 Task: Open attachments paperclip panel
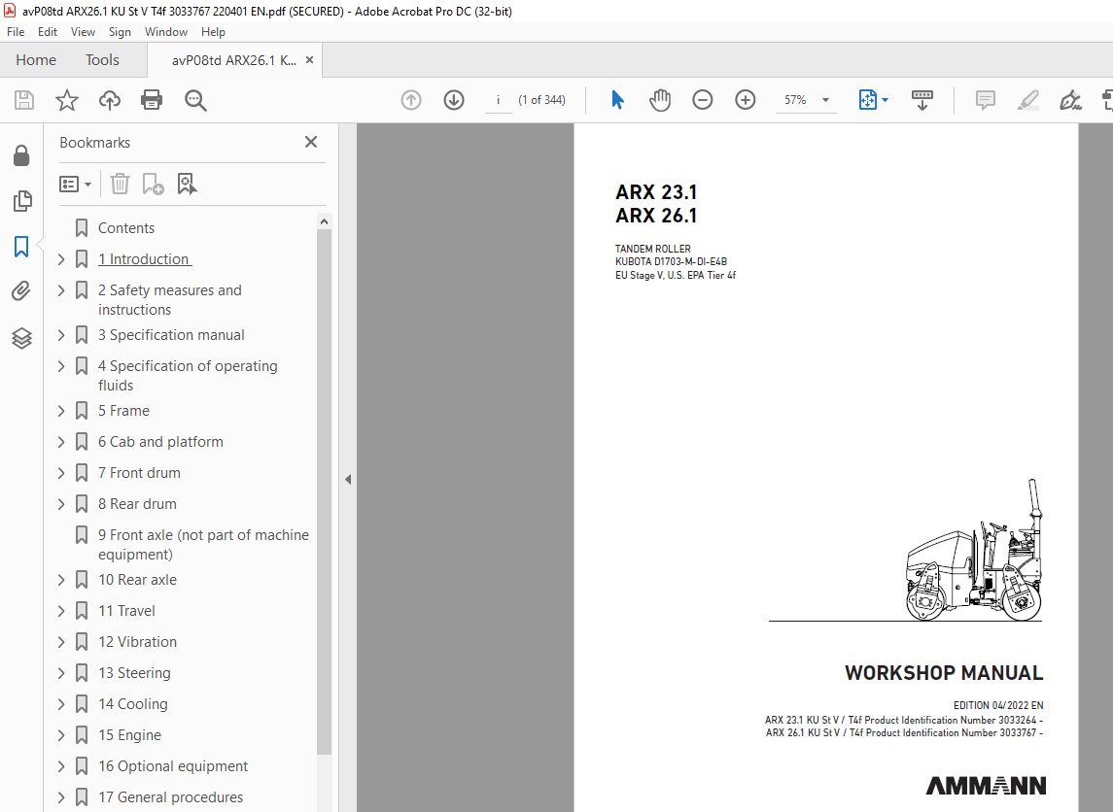tap(21, 290)
